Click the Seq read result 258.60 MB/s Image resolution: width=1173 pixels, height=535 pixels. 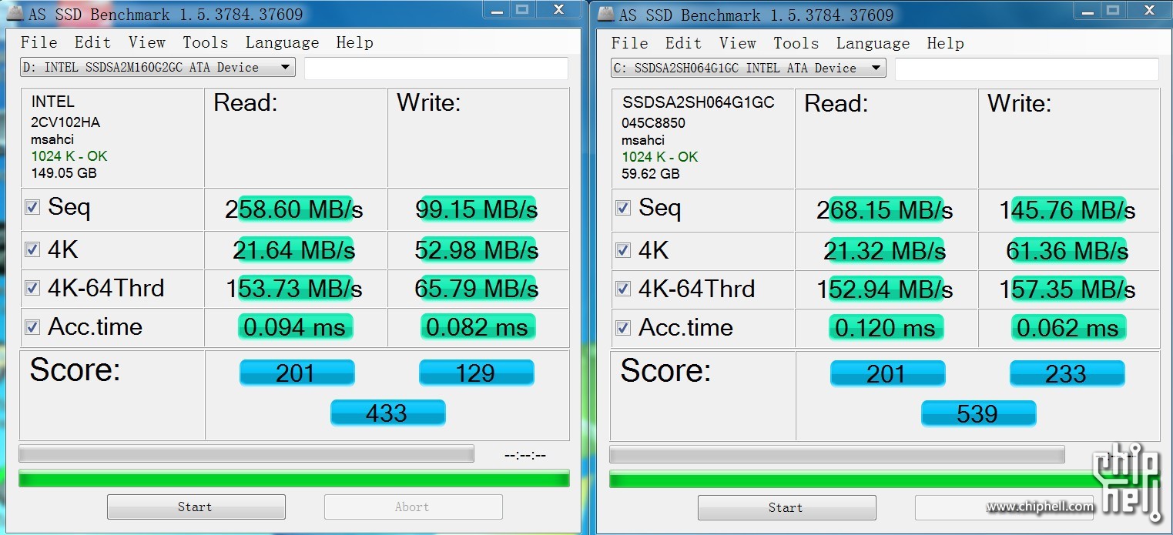(x=294, y=209)
